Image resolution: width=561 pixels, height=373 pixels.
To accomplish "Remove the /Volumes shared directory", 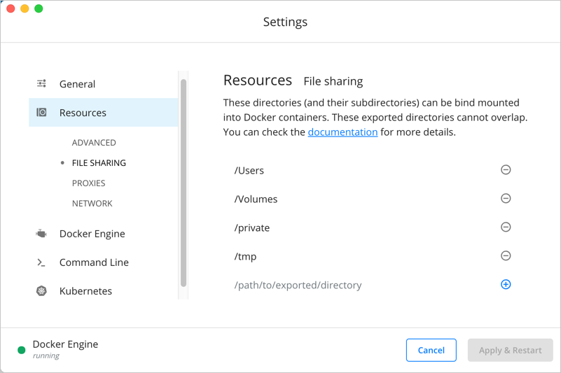I will (506, 199).
